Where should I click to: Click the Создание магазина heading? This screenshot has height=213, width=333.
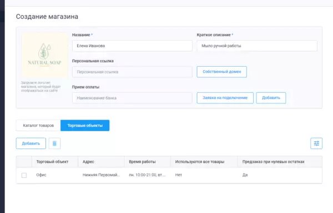pos(47,17)
